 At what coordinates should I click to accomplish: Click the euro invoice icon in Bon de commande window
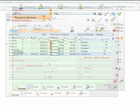113,20
